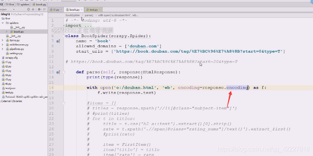The height and width of the screenshot is (156, 313).
Task: Click 'book.py' in the navigation bar
Action: 39,4
